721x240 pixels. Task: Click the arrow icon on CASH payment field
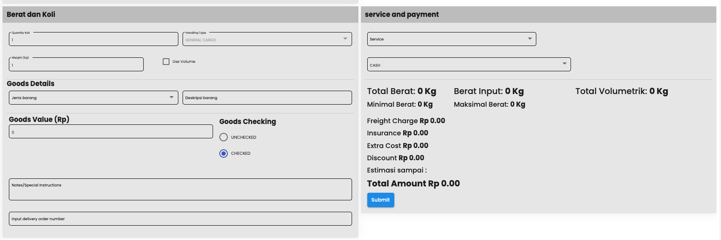[564, 64]
